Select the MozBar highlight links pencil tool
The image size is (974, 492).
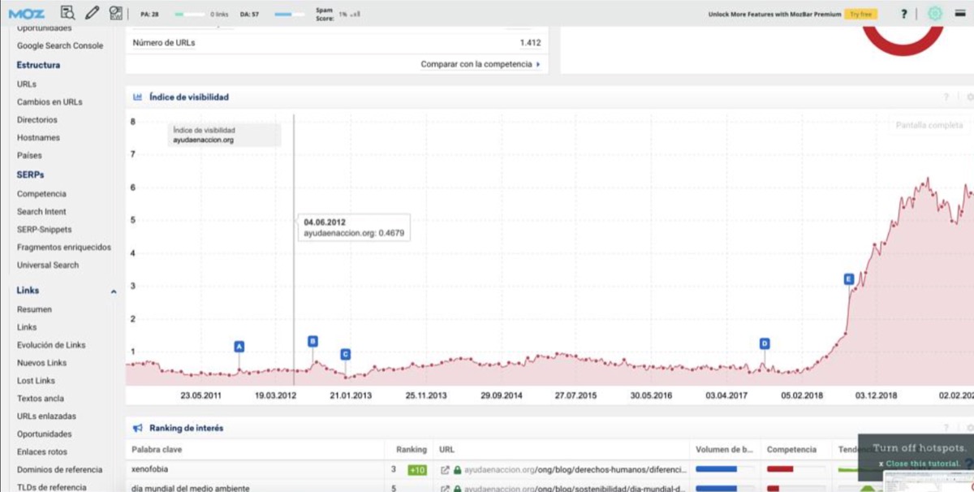click(x=92, y=13)
